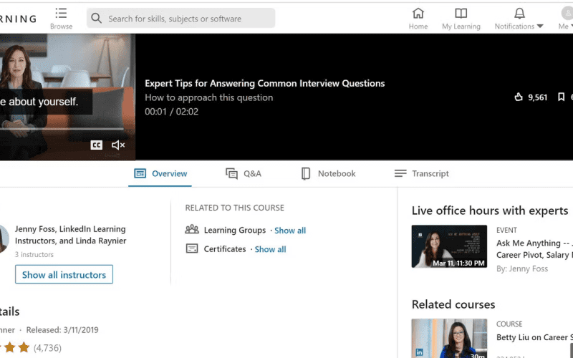
Task: Show all Learning Groups
Action: pyautogui.click(x=290, y=231)
